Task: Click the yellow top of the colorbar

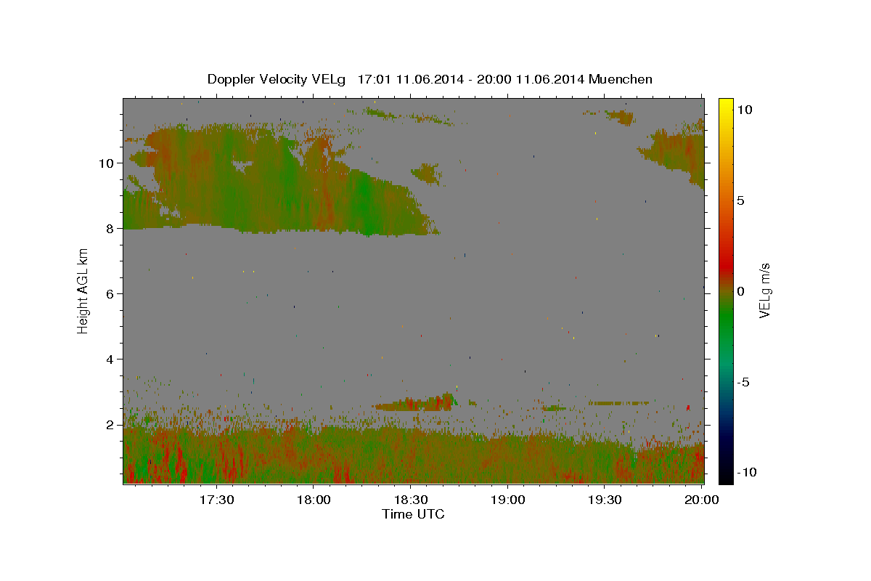Action: click(725, 103)
